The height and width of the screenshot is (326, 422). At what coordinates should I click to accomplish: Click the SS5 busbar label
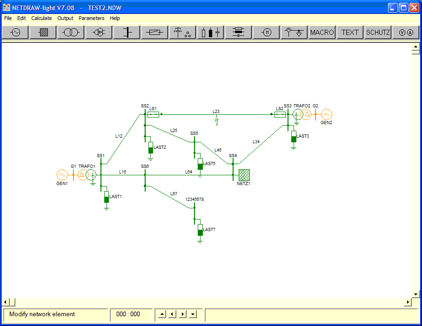point(194,133)
